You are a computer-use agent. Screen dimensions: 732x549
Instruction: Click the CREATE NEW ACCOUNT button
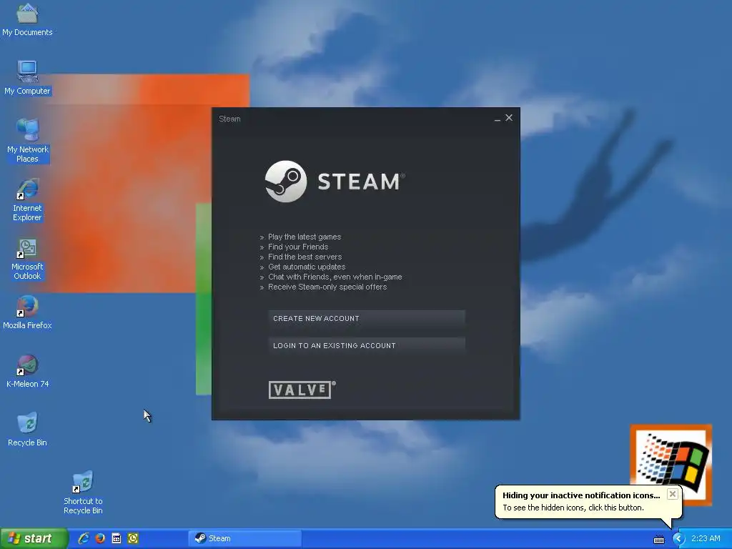coord(367,319)
